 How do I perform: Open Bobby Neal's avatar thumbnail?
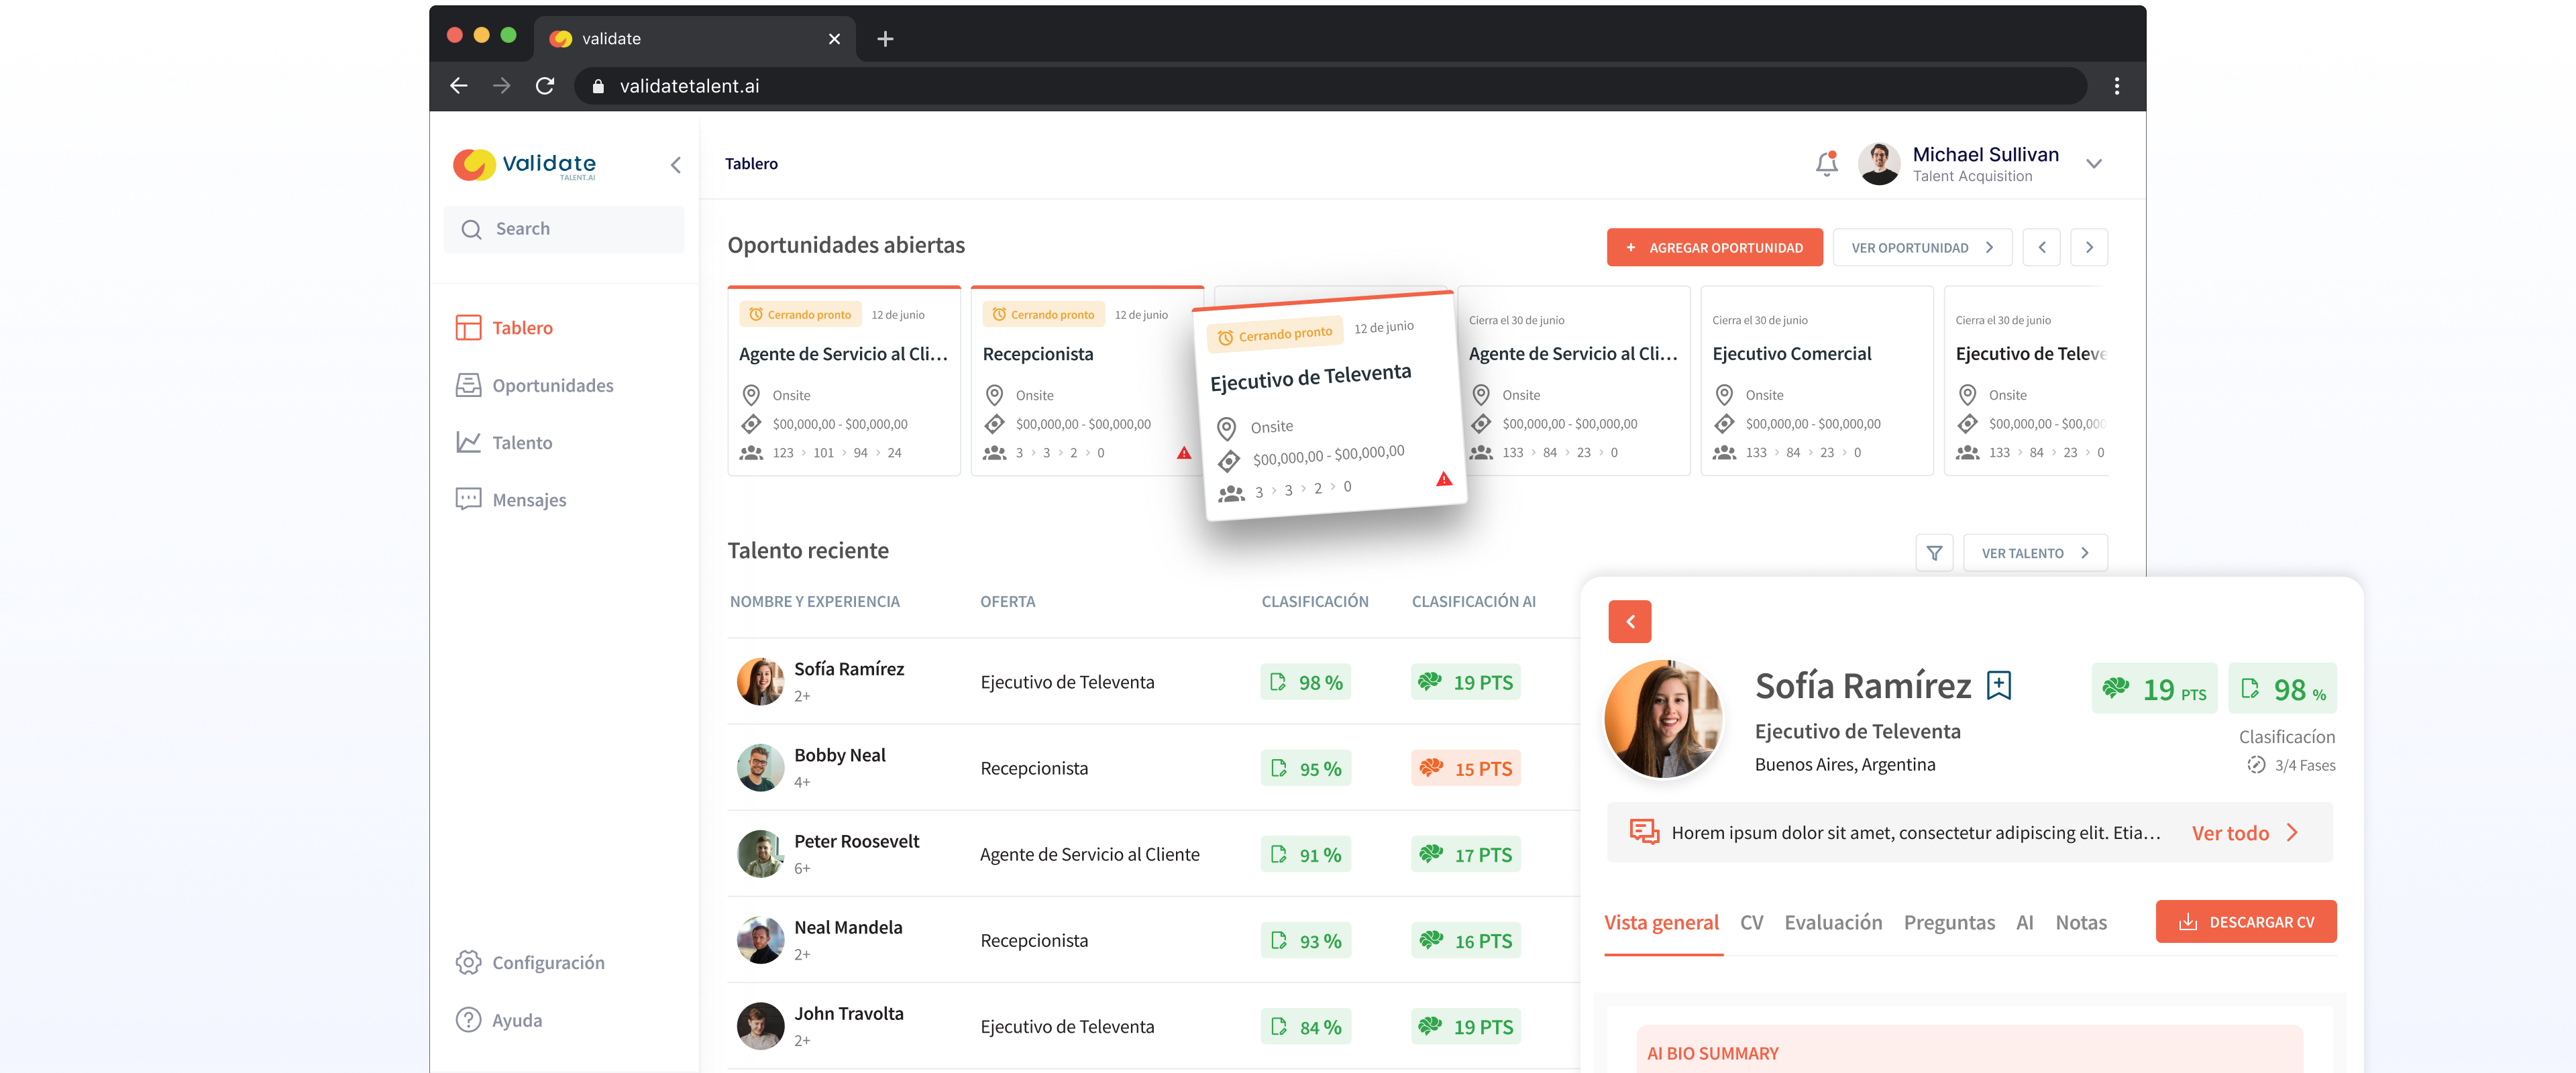760,768
